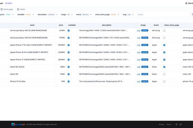Viewport: 193px width, 128px height.
Task: Expand the brand column dropdown chevron
Action: pyautogui.click(x=91, y=15)
